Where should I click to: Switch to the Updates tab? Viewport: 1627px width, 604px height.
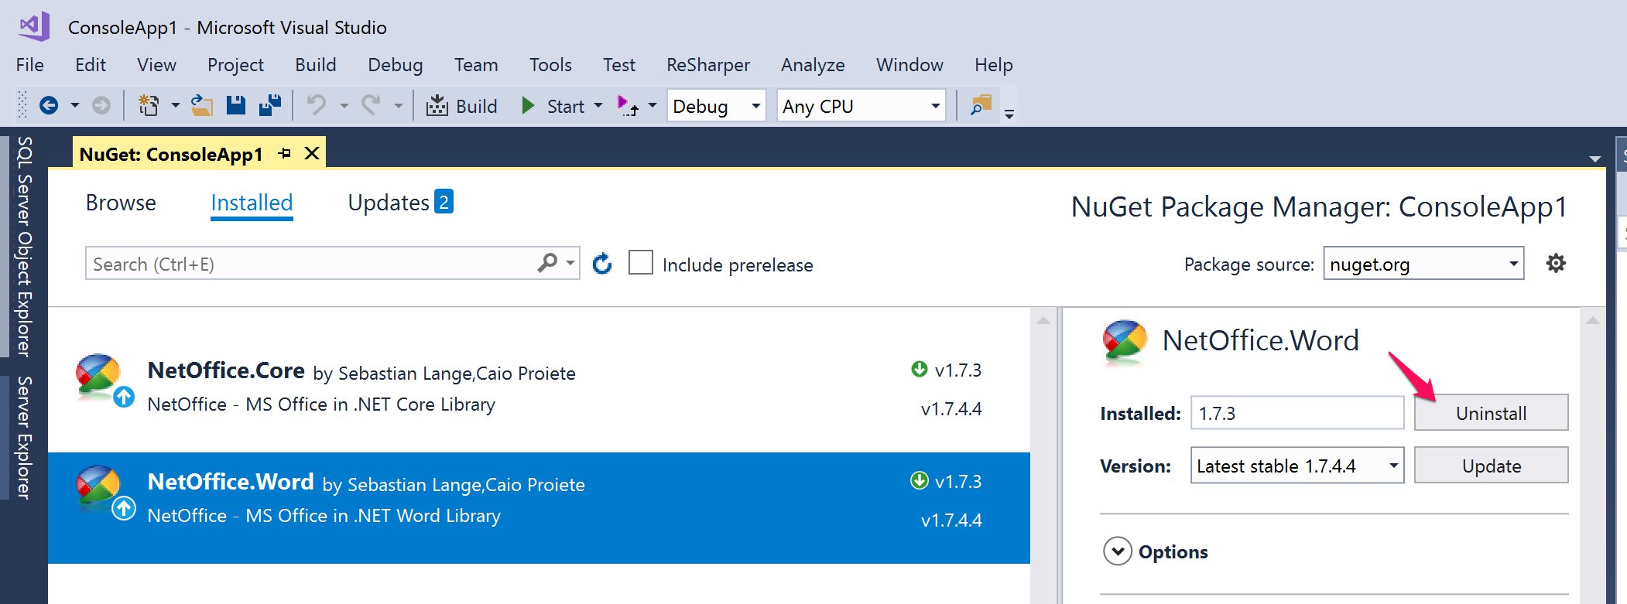(399, 203)
